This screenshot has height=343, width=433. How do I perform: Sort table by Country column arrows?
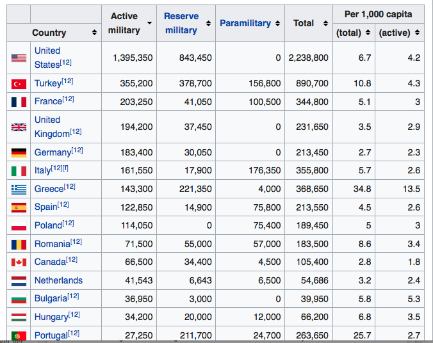[94, 33]
